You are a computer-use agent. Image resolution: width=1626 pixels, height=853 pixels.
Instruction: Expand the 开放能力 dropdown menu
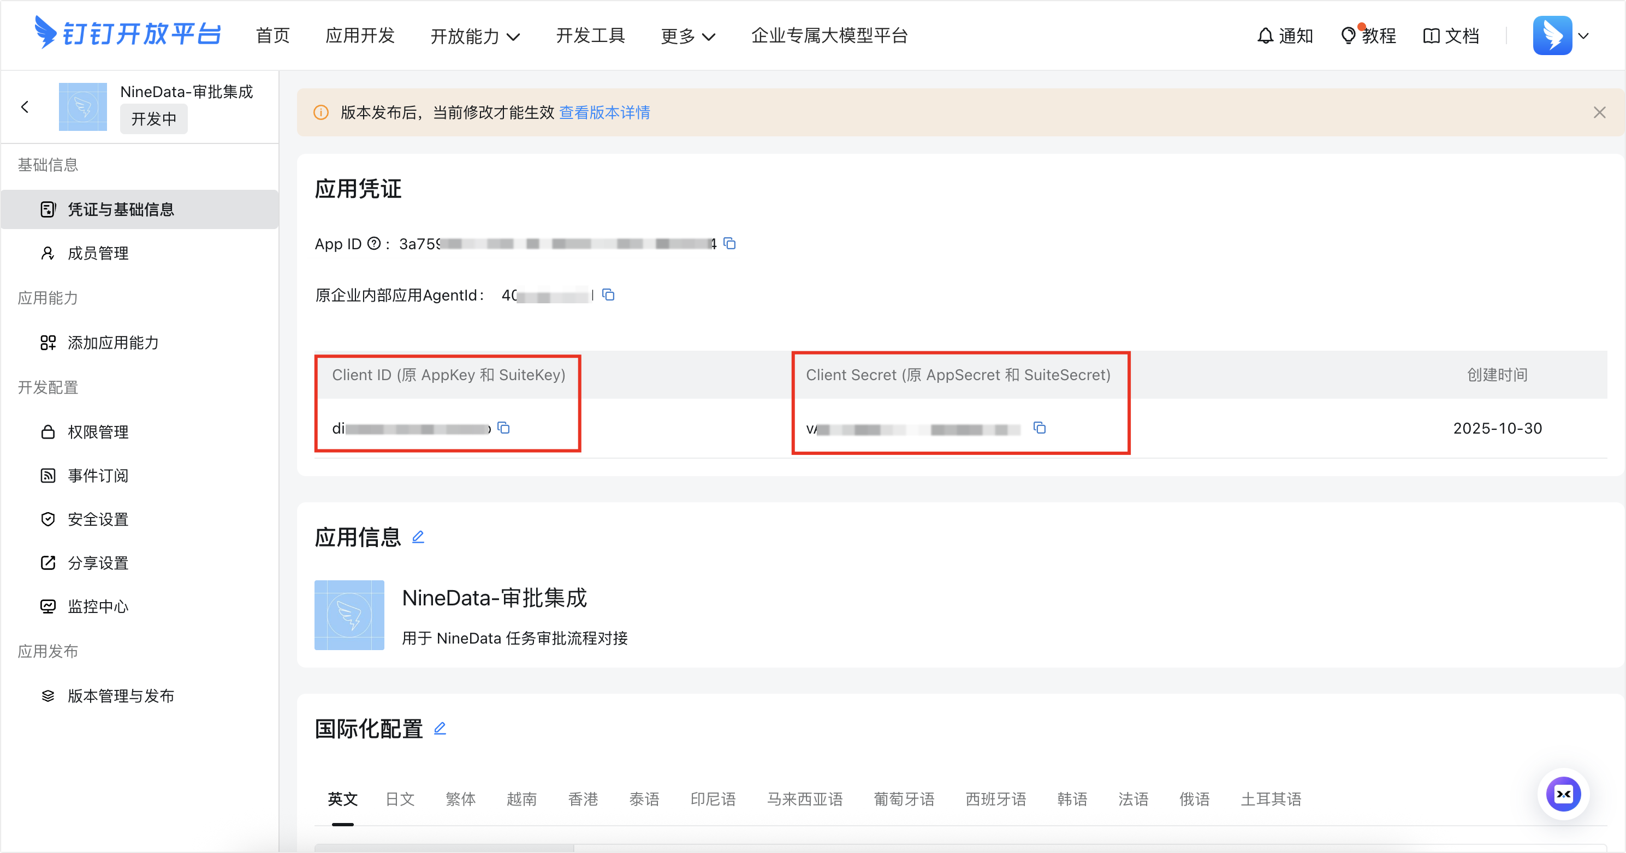point(474,36)
